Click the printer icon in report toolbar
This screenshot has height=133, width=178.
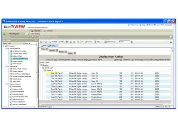pos(67,42)
